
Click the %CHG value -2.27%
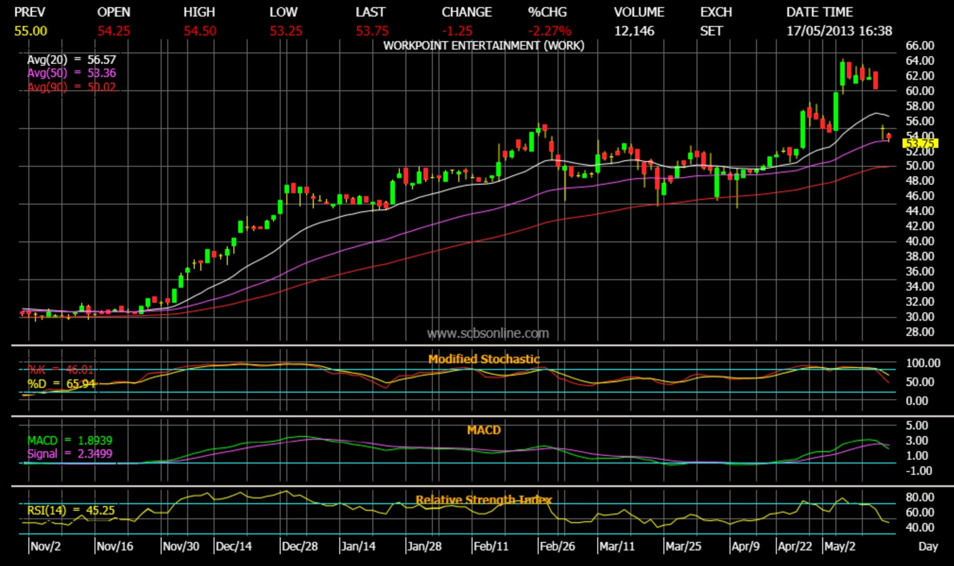pos(550,31)
